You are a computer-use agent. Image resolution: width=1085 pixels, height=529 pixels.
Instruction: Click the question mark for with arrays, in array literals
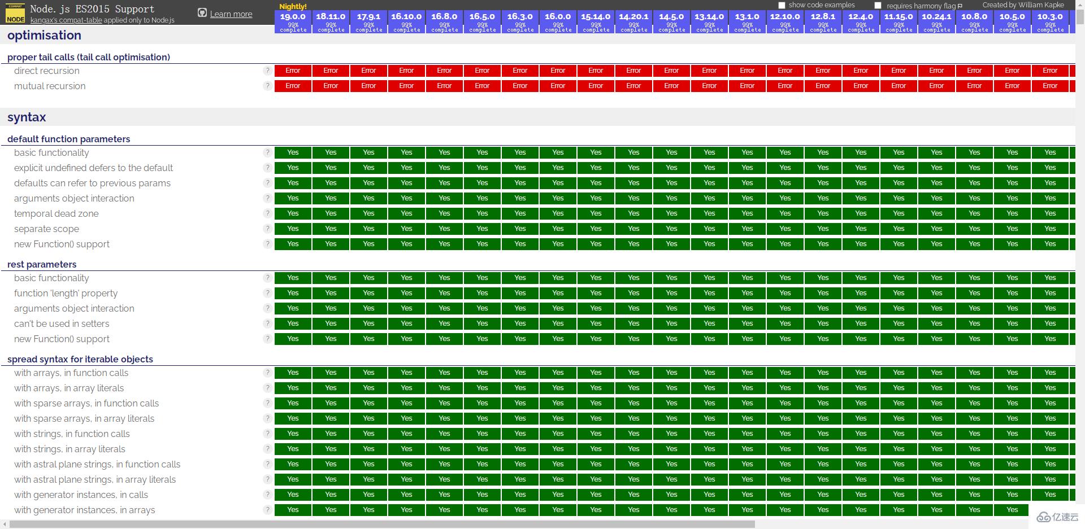[x=267, y=388]
